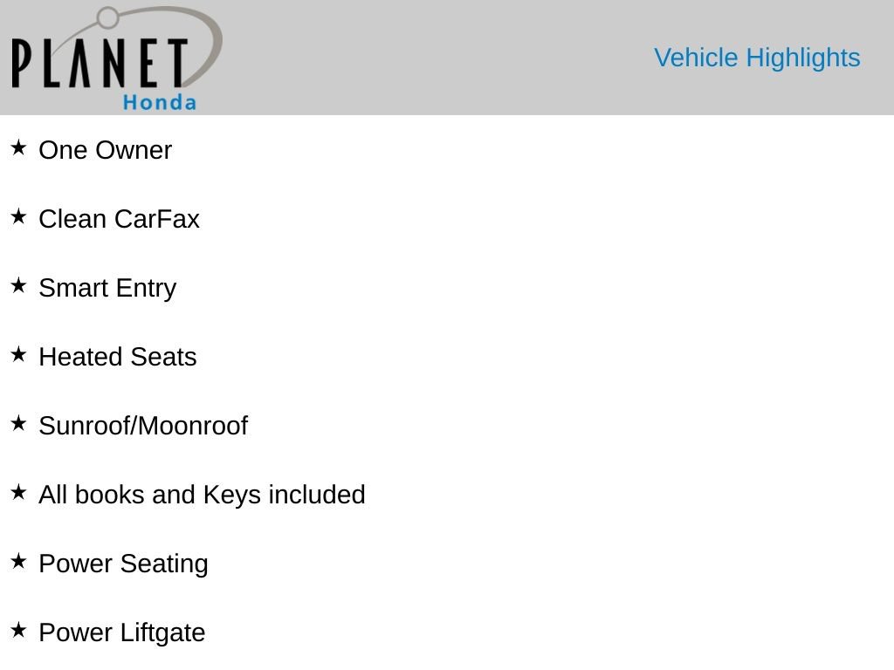
Task: Click the Sunroof/Moonroof feature text
Action: (143, 426)
